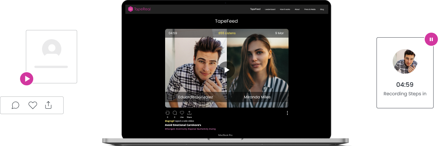Open the @agregd user profile link
This screenshot has height=146, width=439.
[x=169, y=121]
